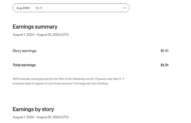This screenshot has width=191, height=123.
Task: Click the $1.31 amount inside the month selector
Action: tap(39, 8)
